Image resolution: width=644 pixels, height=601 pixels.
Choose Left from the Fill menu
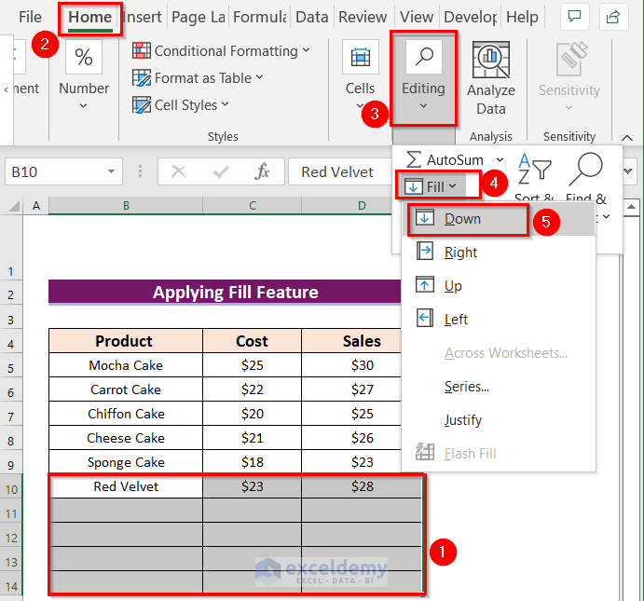(x=499, y=319)
